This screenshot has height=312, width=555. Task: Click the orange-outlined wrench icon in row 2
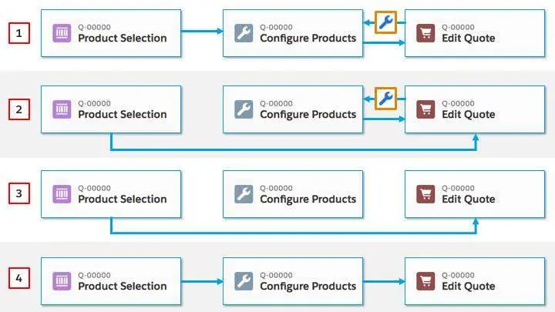pyautogui.click(x=386, y=98)
